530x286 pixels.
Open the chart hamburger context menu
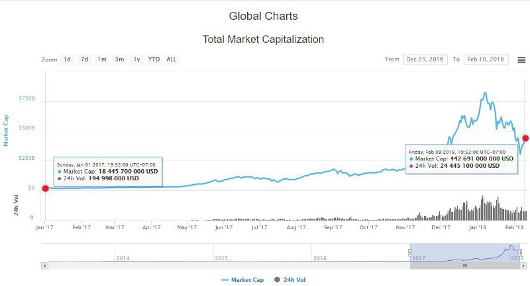point(521,59)
